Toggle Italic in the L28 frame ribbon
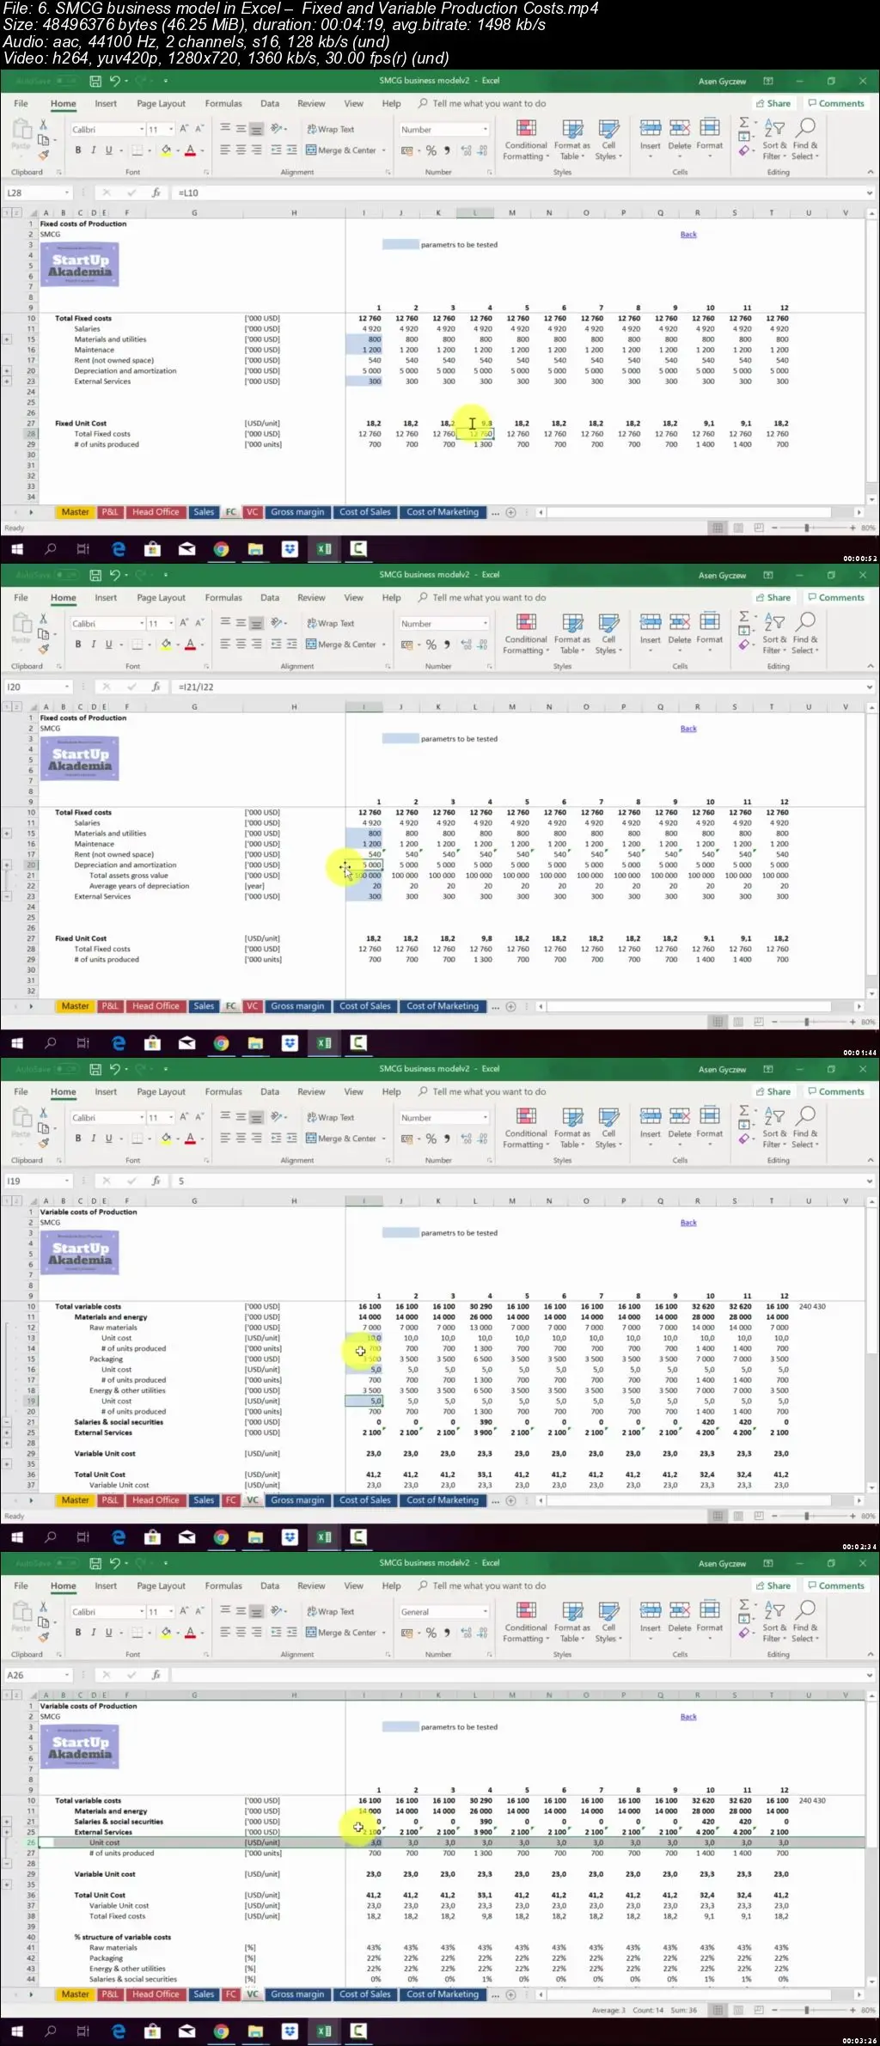This screenshot has width=880, height=2046. click(93, 150)
